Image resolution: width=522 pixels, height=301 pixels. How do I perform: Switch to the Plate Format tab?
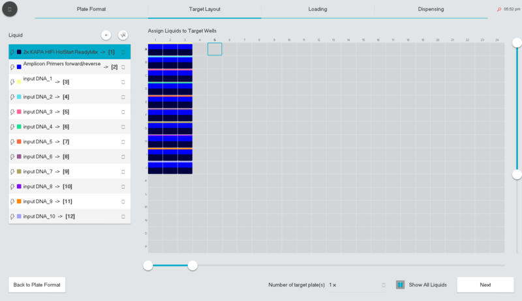click(x=91, y=9)
